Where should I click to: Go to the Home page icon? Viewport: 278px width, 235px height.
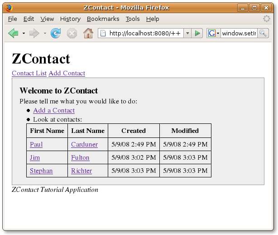(88, 33)
